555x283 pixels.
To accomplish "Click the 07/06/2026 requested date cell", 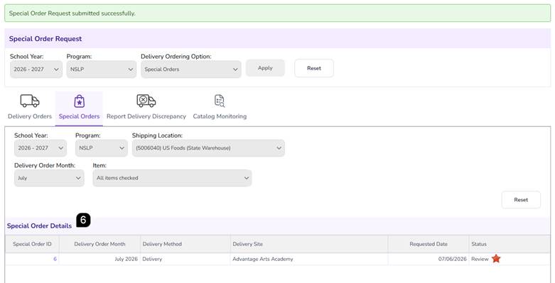I will (x=429, y=259).
